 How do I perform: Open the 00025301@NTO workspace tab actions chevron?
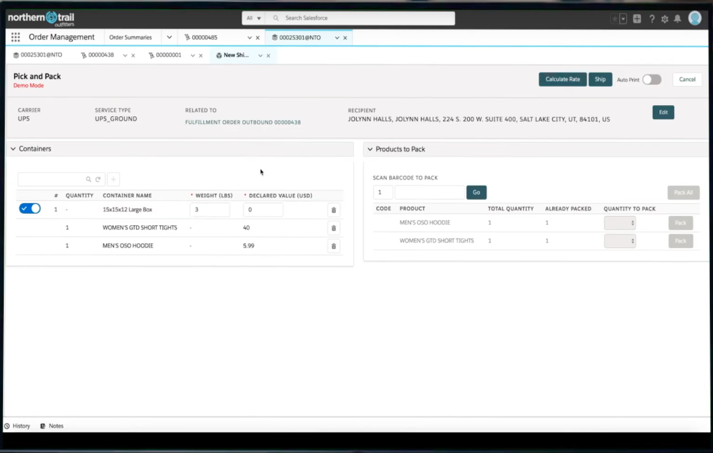point(337,38)
